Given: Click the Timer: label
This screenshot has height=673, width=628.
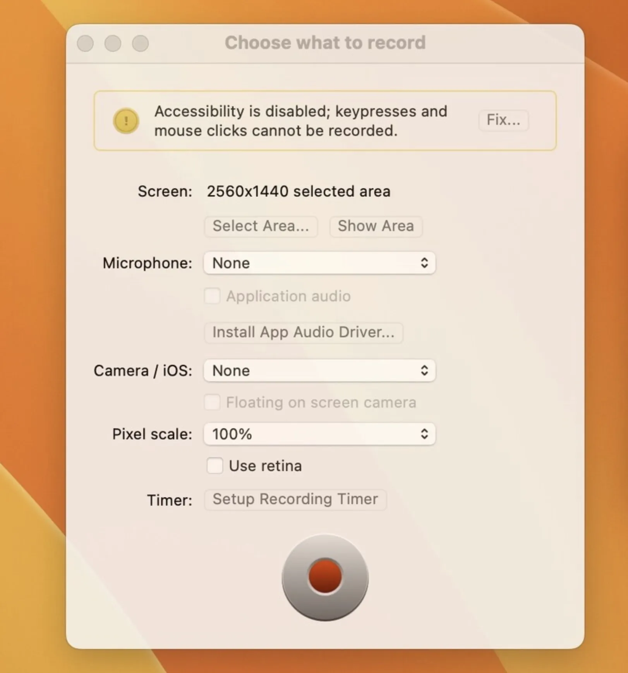Looking at the screenshot, I should click(170, 500).
